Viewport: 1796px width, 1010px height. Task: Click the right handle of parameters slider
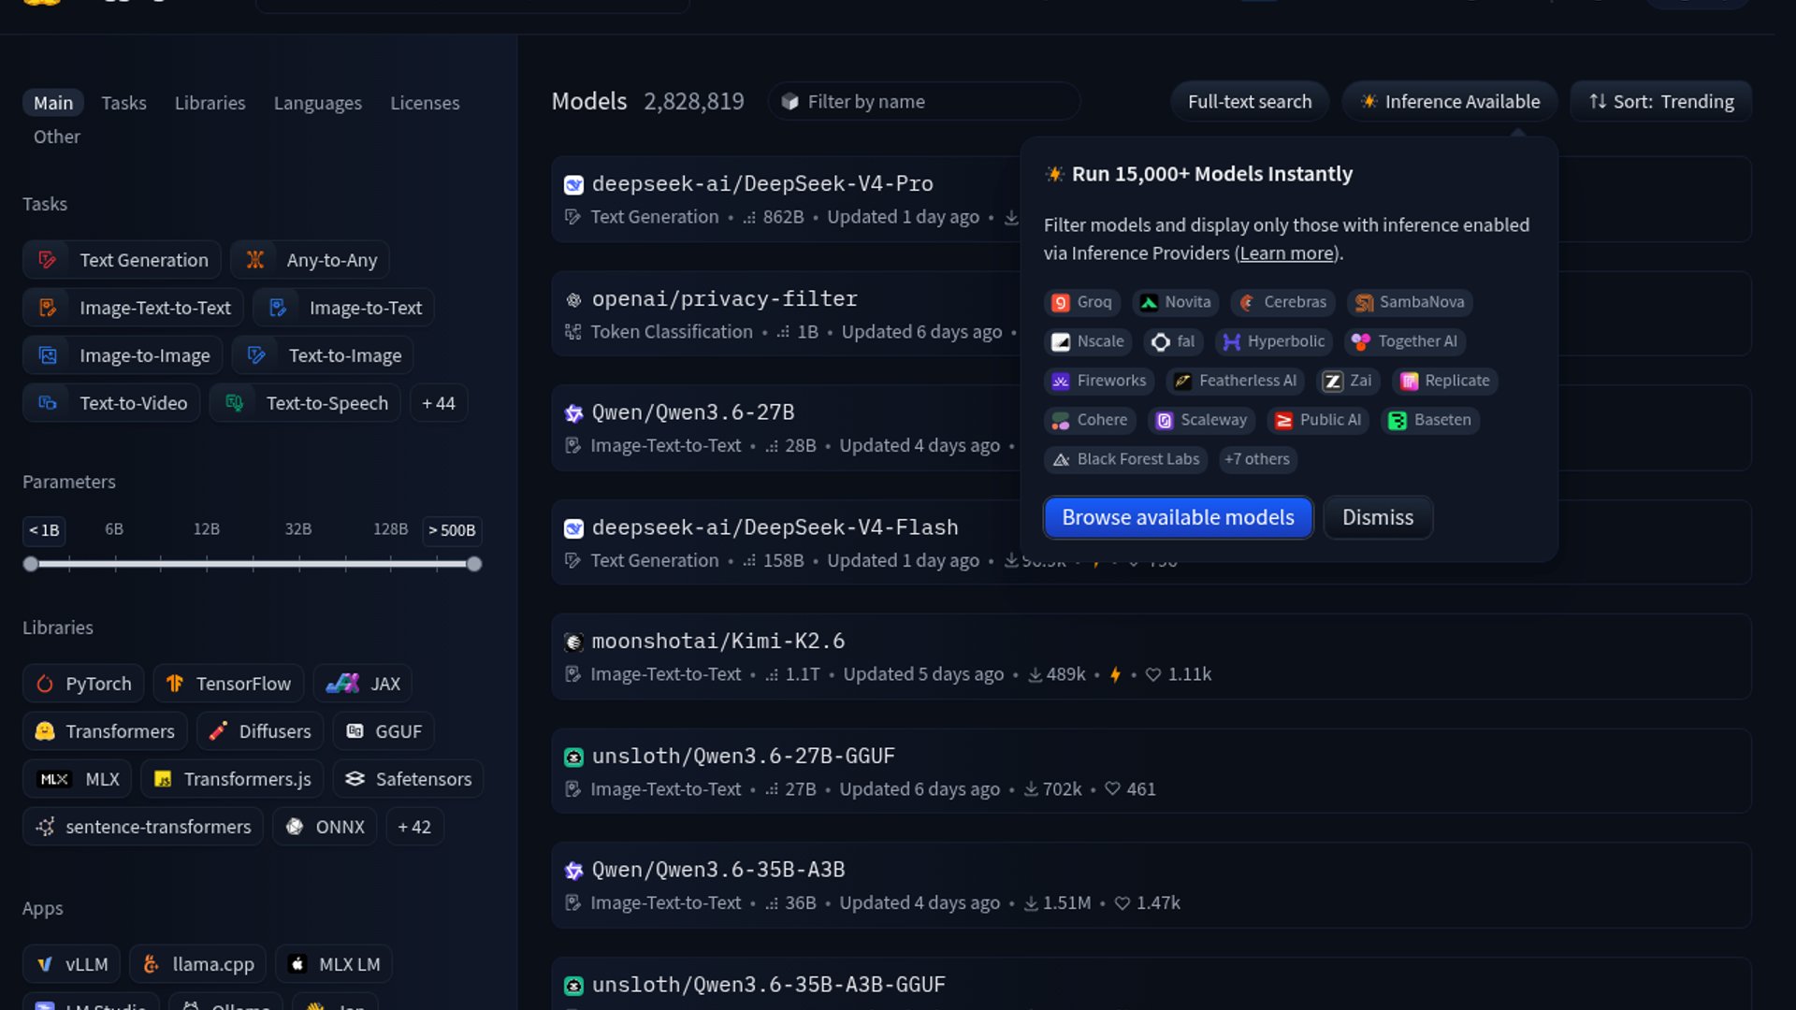[x=474, y=564]
